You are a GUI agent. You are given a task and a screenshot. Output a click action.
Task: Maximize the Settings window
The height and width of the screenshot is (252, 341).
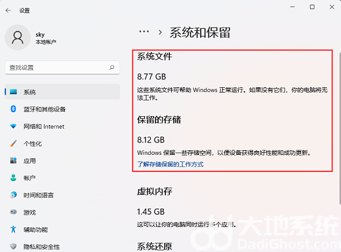click(x=312, y=7)
